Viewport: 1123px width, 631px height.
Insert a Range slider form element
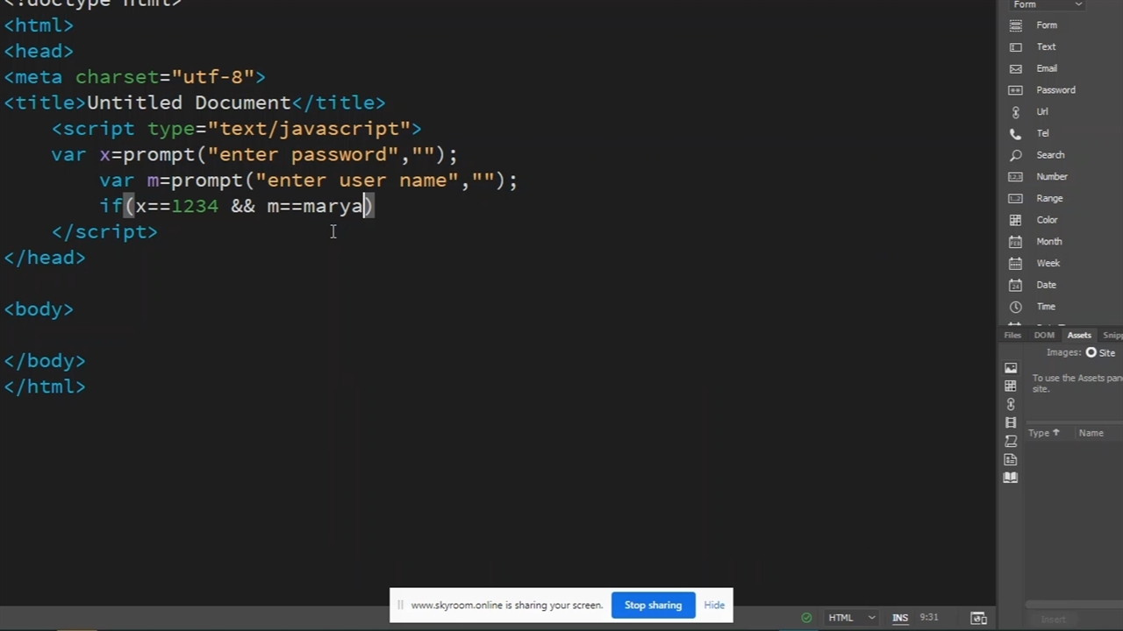click(1048, 199)
